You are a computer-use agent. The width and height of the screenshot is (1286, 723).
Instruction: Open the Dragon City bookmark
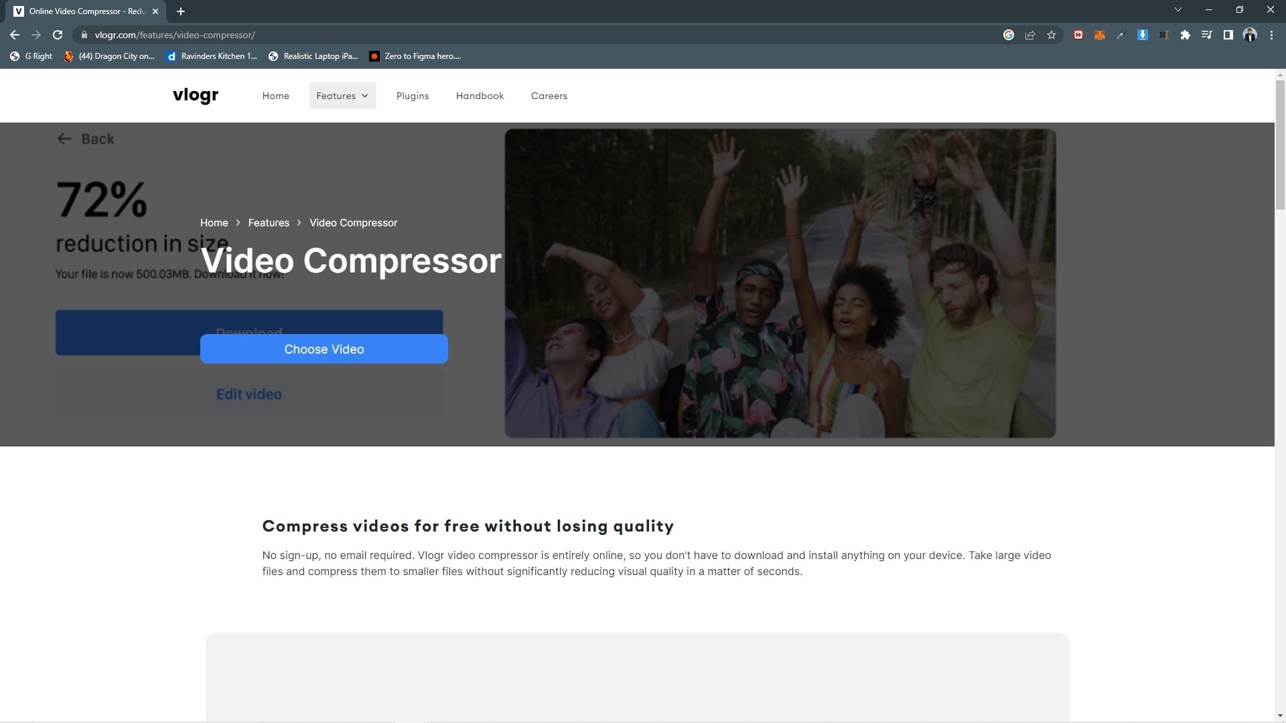pos(109,56)
